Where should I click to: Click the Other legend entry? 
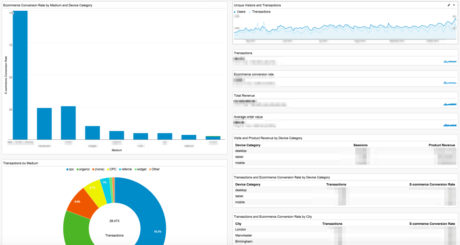155,169
